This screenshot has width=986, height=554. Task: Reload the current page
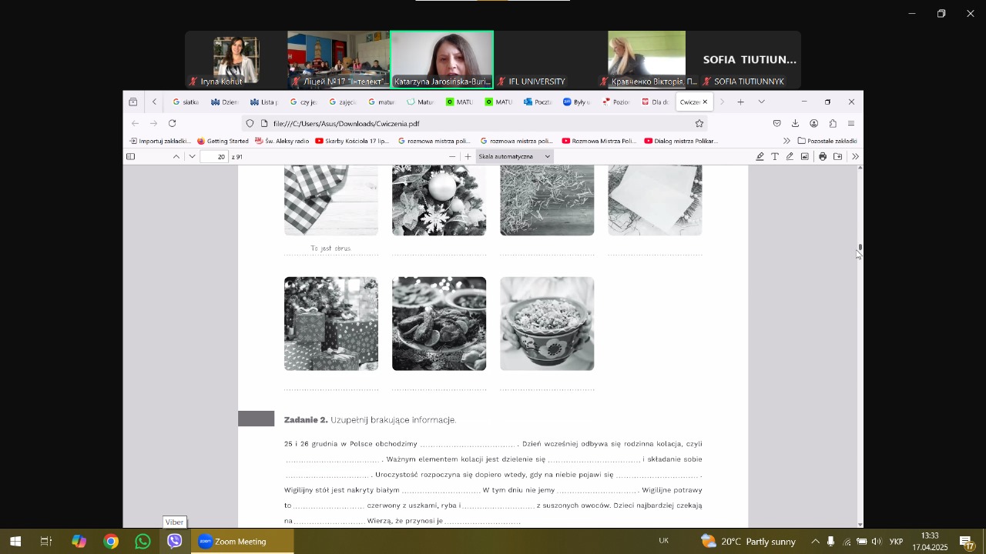173,123
